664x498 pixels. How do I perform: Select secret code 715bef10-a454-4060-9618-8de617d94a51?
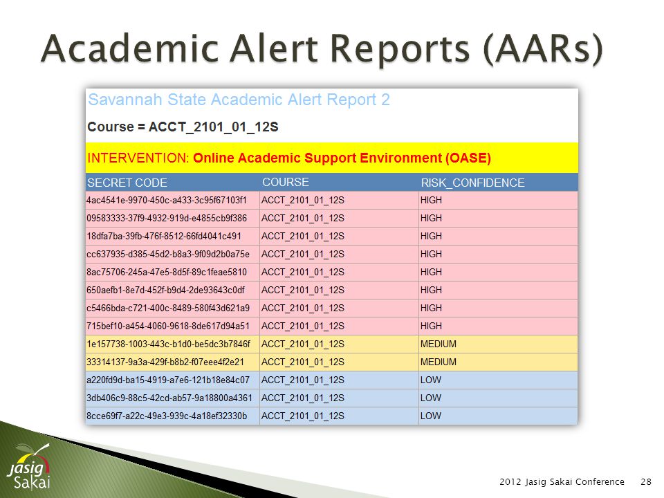tap(167, 326)
